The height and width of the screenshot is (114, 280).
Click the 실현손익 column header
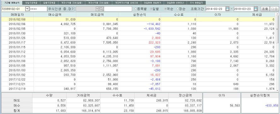pos(140,15)
